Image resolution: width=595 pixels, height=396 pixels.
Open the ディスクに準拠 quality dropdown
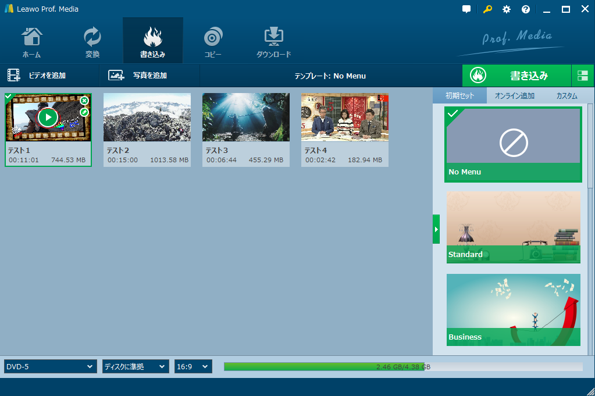[136, 366]
